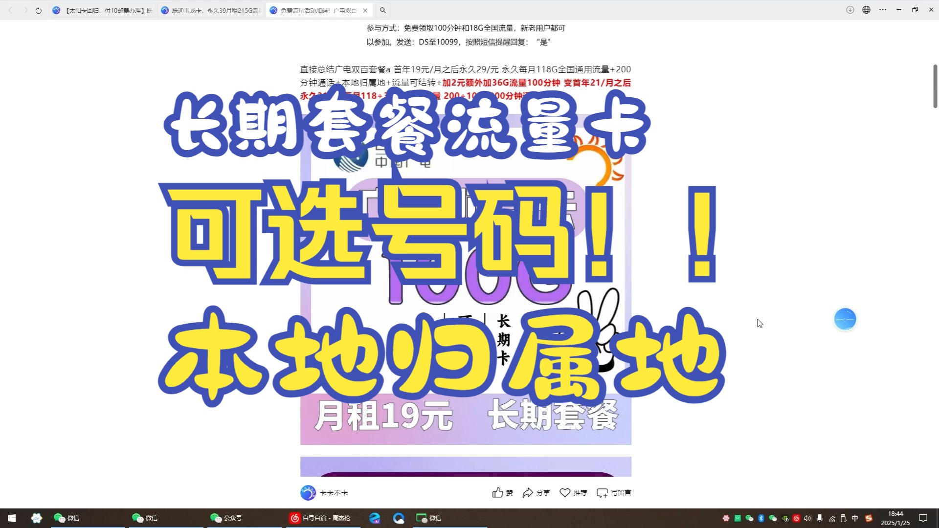Click the text 发送：DS至10099

[x=427, y=42]
